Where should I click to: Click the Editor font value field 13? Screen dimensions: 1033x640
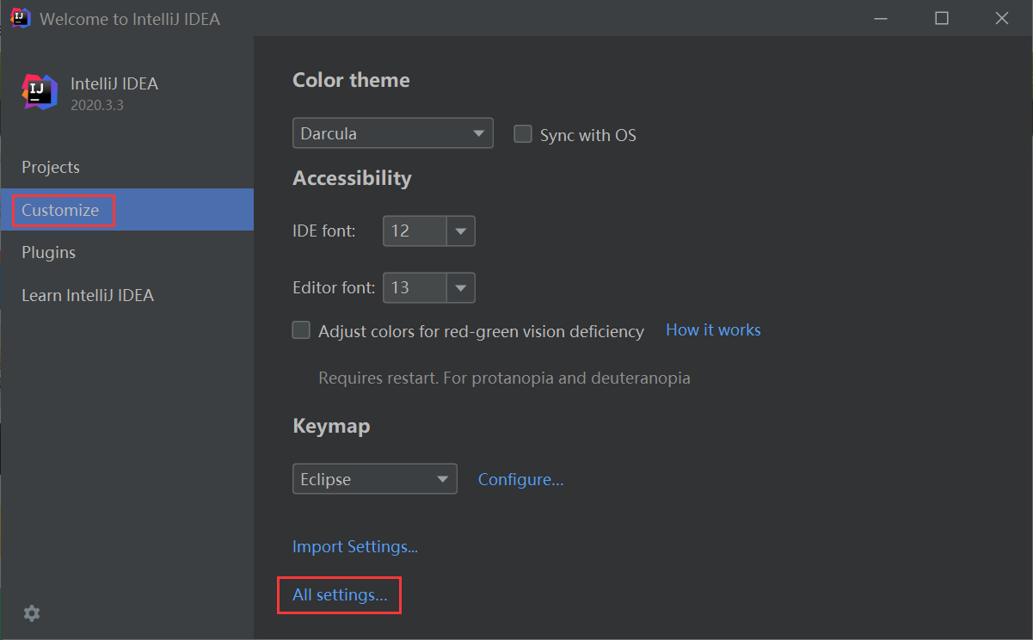point(415,287)
